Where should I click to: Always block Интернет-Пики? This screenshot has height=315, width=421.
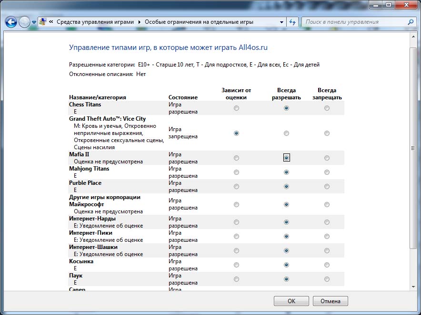(327, 236)
